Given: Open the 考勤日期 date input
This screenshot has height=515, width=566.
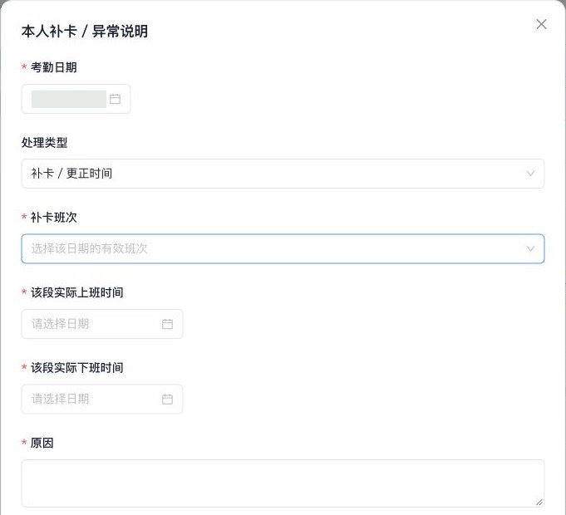Looking at the screenshot, I should 76,99.
